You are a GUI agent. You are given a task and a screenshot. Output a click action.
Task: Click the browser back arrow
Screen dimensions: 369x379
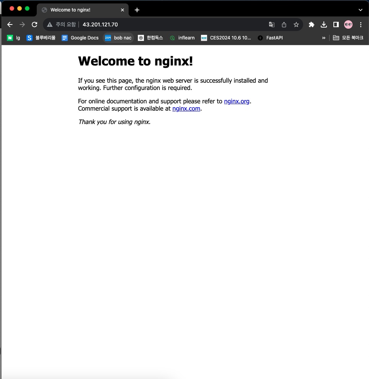(10, 25)
